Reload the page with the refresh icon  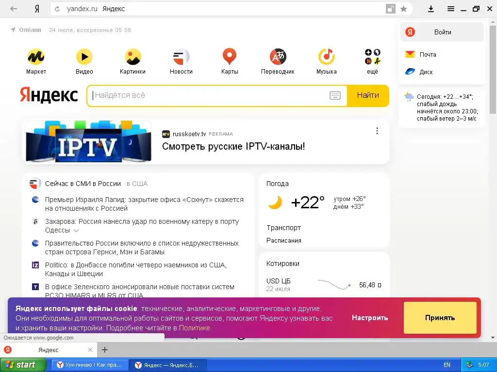click(57, 9)
